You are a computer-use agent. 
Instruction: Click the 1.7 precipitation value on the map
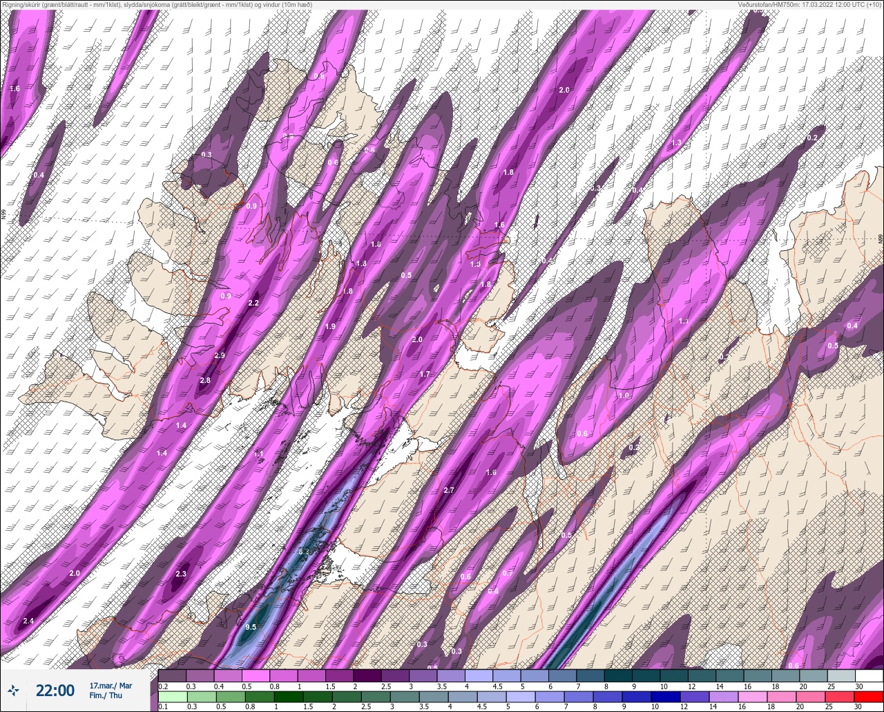(425, 374)
